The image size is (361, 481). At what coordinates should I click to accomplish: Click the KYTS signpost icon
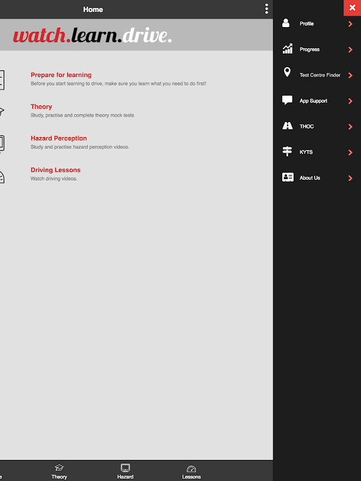287,152
